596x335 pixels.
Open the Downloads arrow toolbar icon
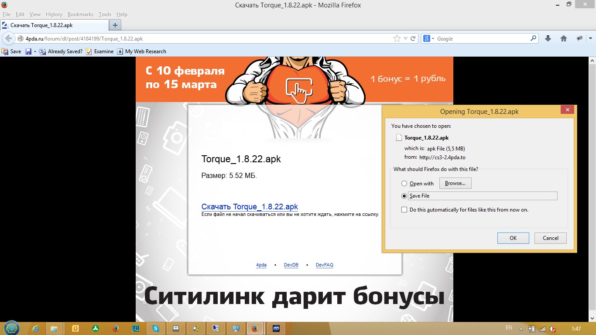pyautogui.click(x=548, y=38)
